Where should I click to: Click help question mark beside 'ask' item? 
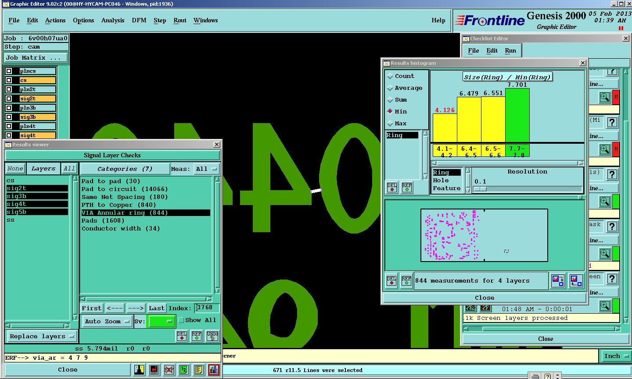click(x=612, y=227)
